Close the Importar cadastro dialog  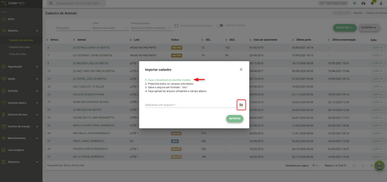(241, 70)
